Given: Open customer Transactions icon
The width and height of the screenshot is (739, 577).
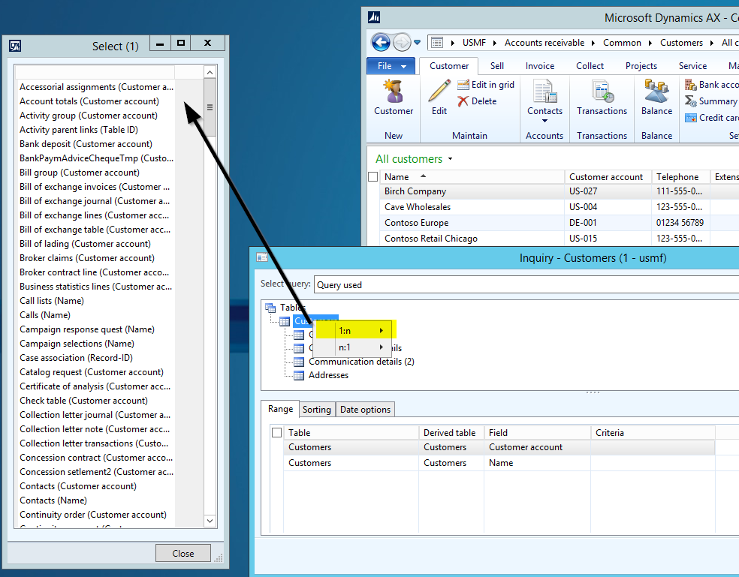Looking at the screenshot, I should click(602, 93).
